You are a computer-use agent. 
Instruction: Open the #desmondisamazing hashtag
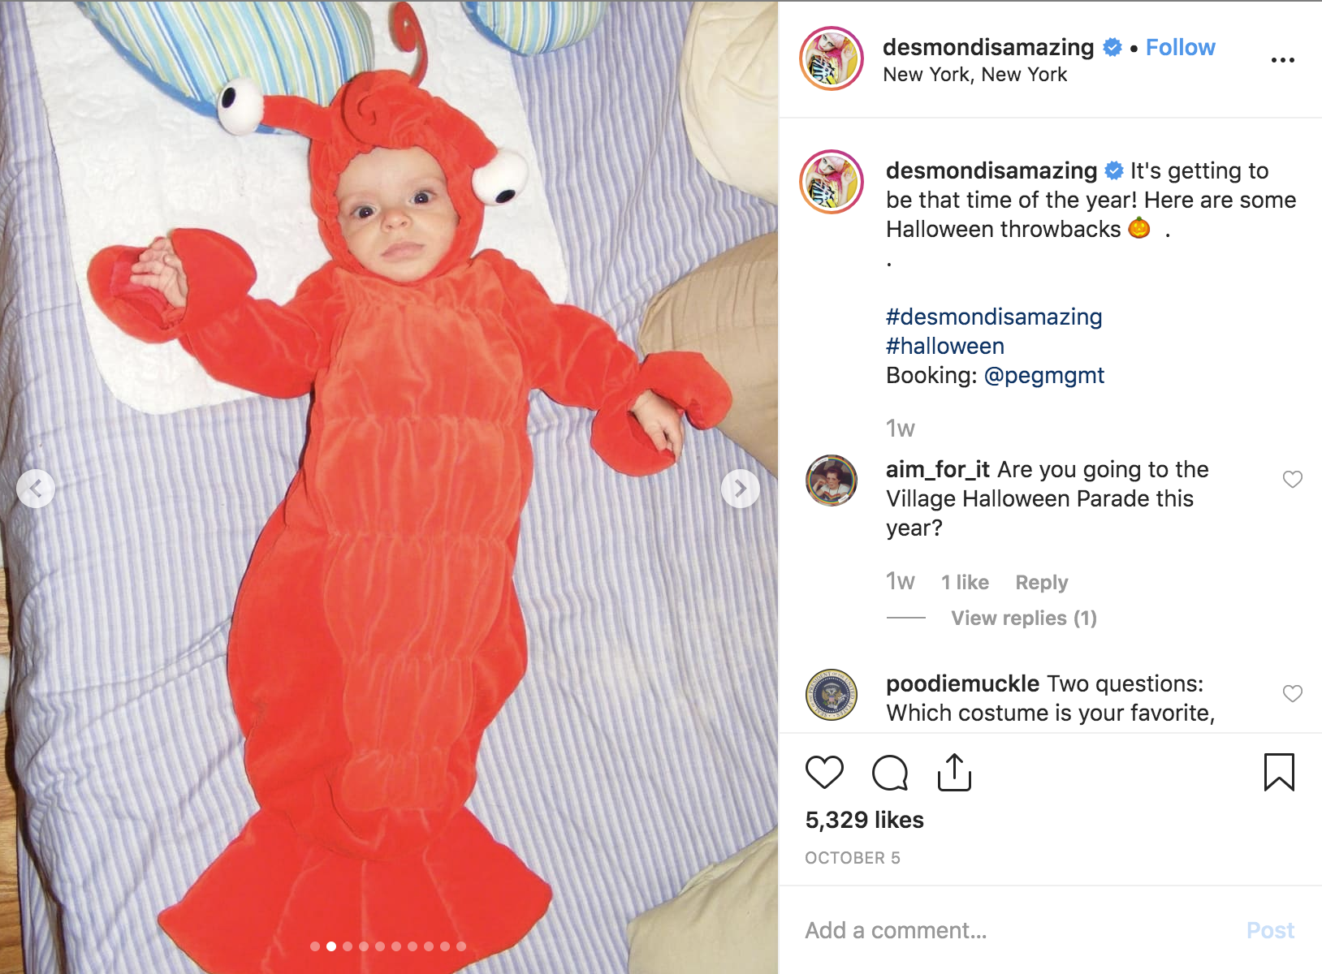coord(994,317)
